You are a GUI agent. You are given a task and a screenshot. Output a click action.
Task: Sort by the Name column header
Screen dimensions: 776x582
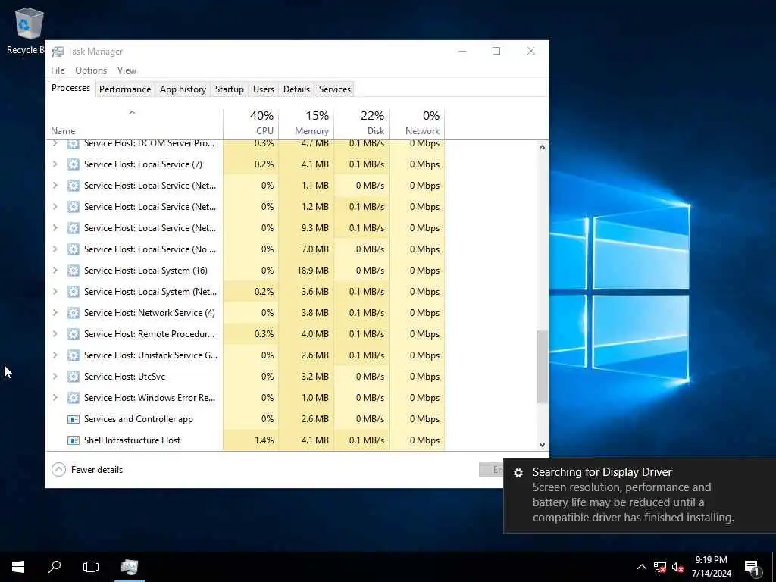(x=135, y=124)
